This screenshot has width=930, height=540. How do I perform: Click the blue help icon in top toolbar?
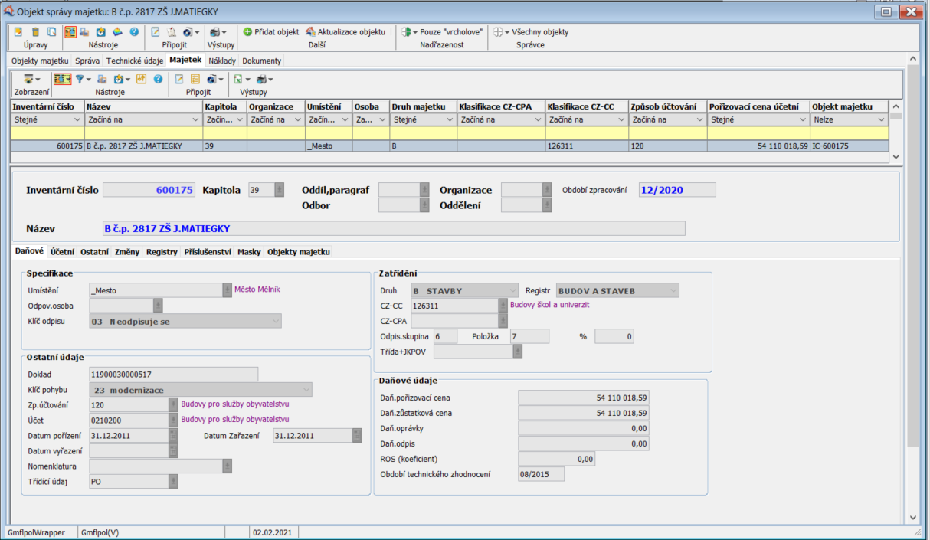pos(134,32)
